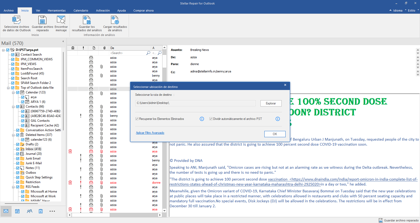
Task: Switch to Contacts view icon at bottom
Action: [x=30, y=211]
